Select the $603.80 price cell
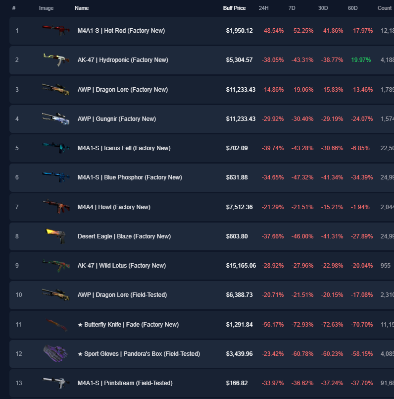The image size is (394, 399). pos(237,236)
